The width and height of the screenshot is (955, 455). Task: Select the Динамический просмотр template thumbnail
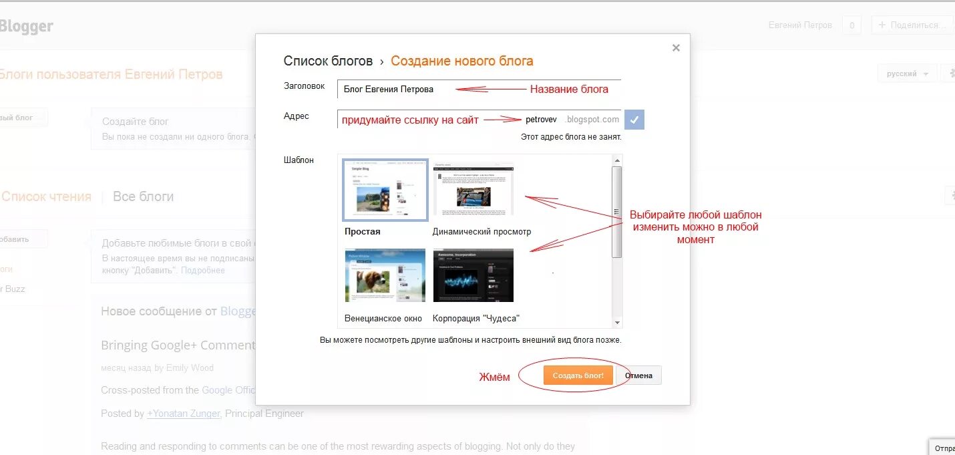coord(473,190)
